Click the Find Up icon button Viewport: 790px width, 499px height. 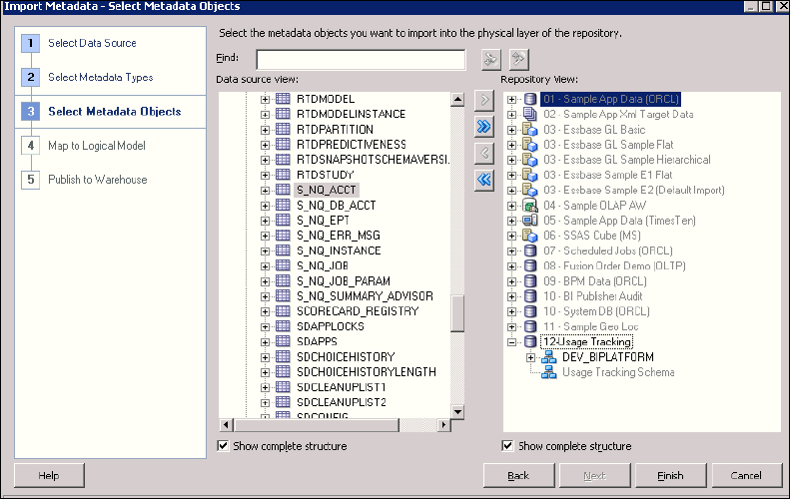518,60
